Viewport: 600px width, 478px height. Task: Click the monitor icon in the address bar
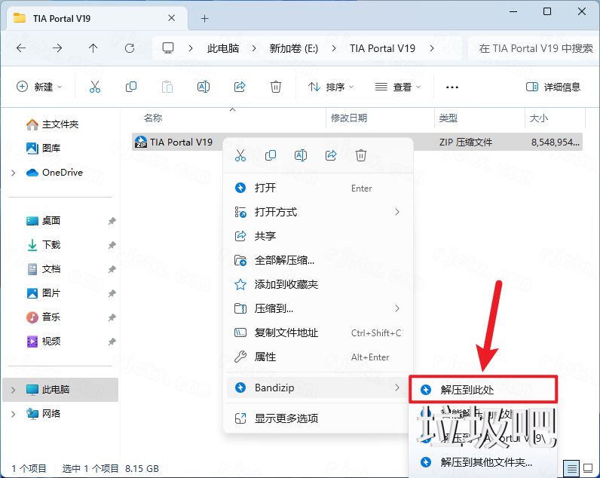(x=168, y=48)
